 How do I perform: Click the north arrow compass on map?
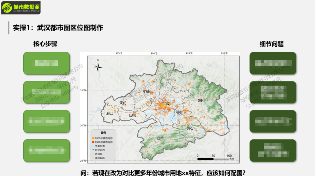coord(98,67)
